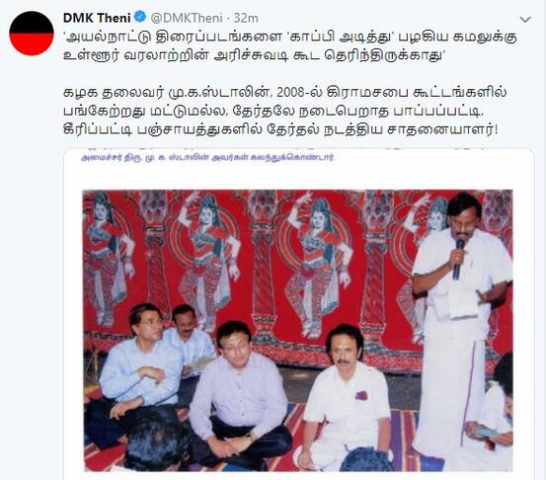The image size is (546, 480).
Task: Click the black microphone in the photo
Action: [x=458, y=259]
